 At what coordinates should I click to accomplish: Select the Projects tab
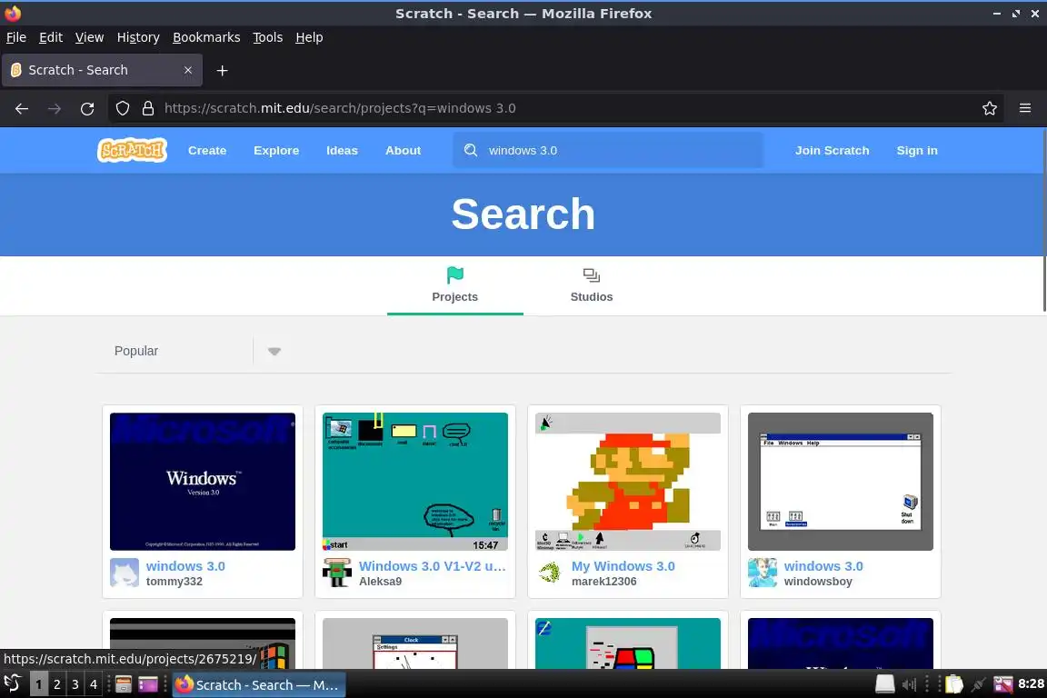454,286
